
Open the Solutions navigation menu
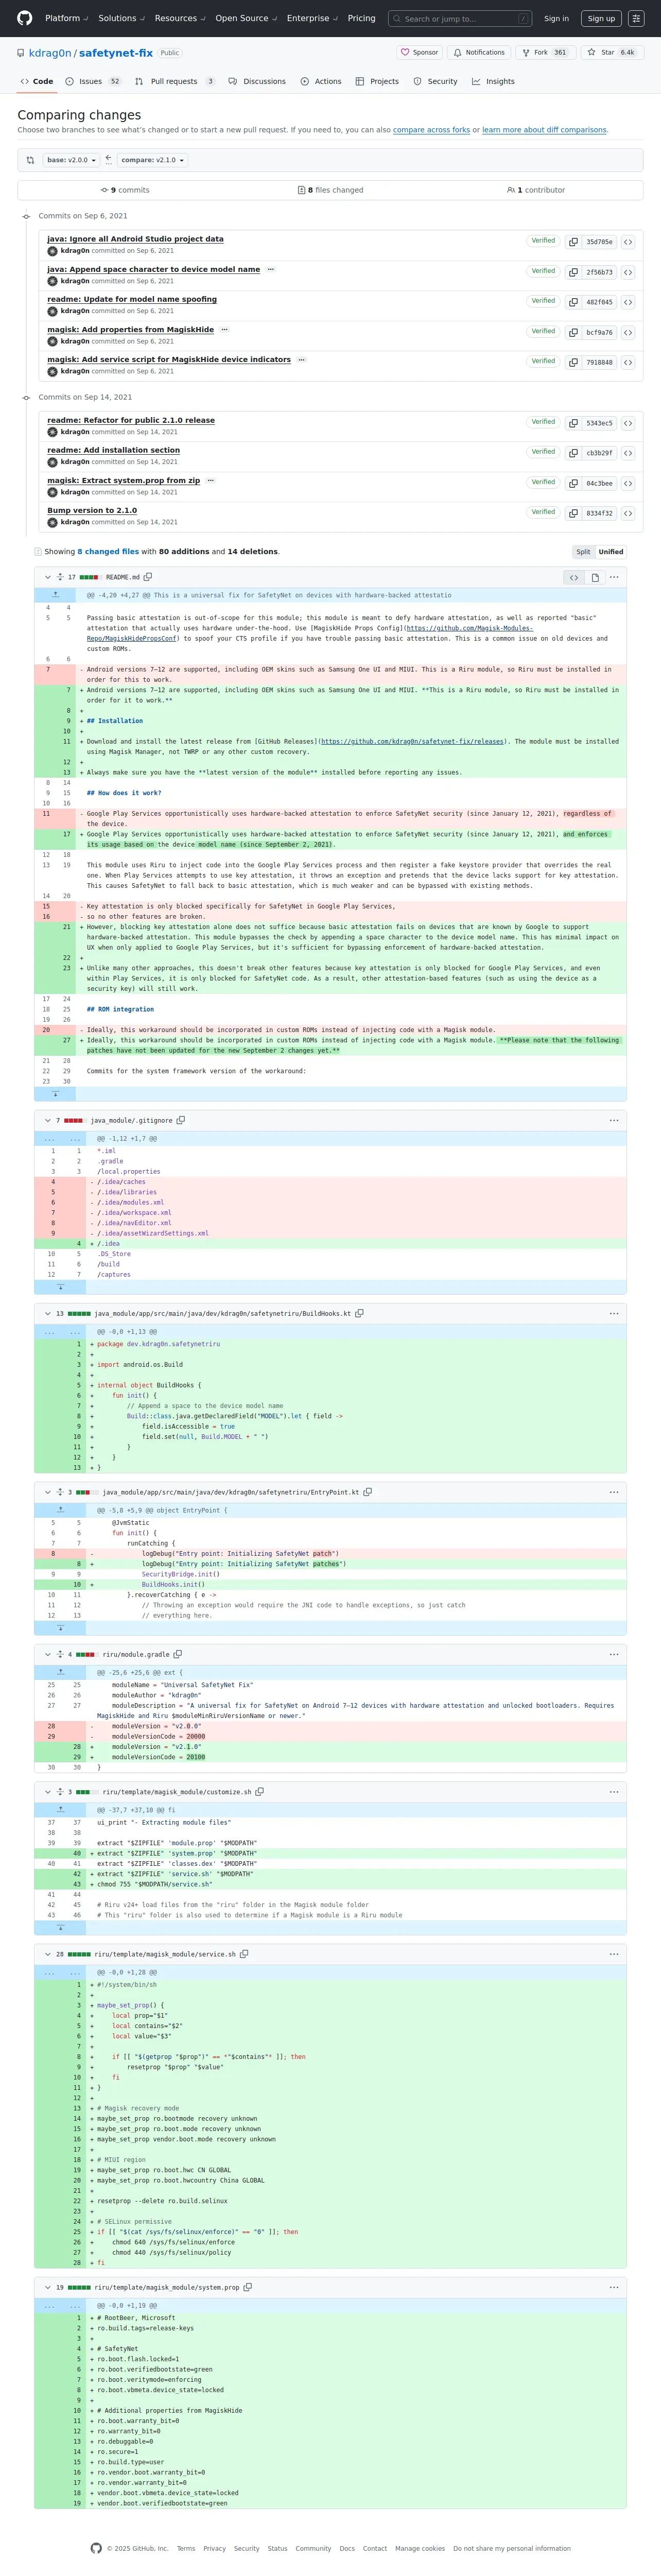[x=121, y=18]
